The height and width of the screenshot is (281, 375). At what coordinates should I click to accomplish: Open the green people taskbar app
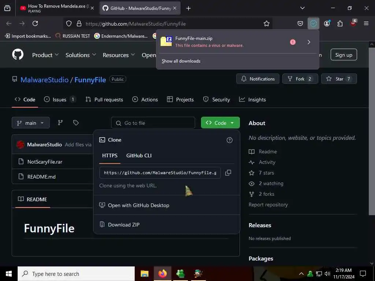point(180,274)
